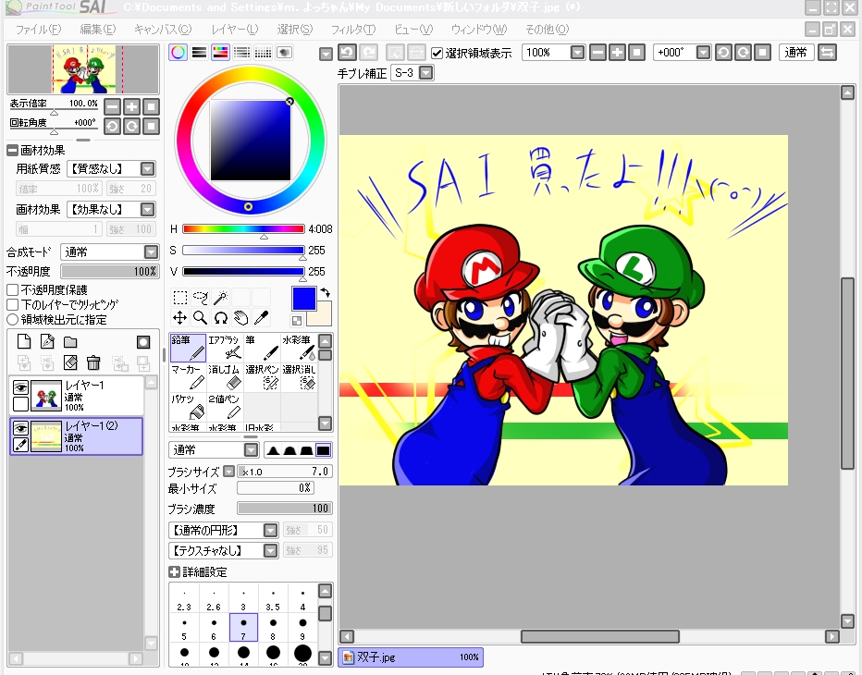Select the Binary Pen (2値ペン) tool

[225, 407]
